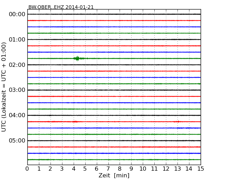Click x-axis tick label 0
The height and width of the screenshot is (183, 228).
click(27, 169)
